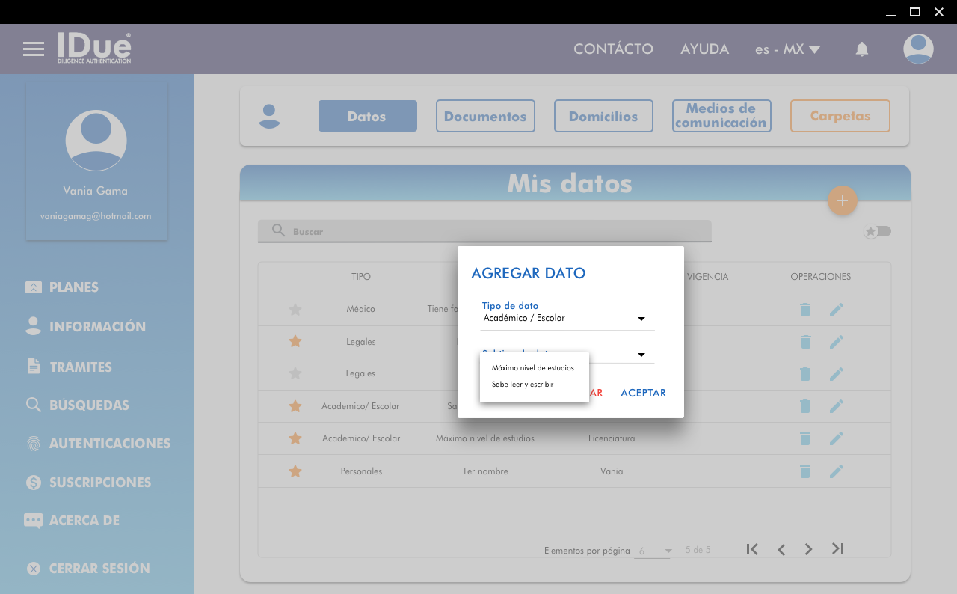Choose Sabe leer y escribir option
Screen dimensions: 957x594
click(x=523, y=385)
